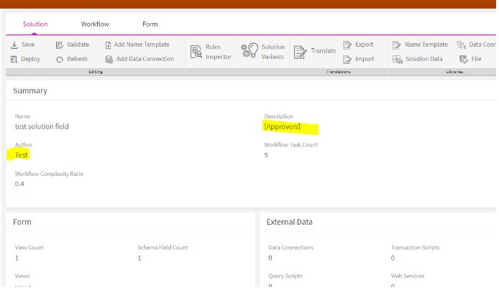Click the author value 'Test'

[22, 155]
